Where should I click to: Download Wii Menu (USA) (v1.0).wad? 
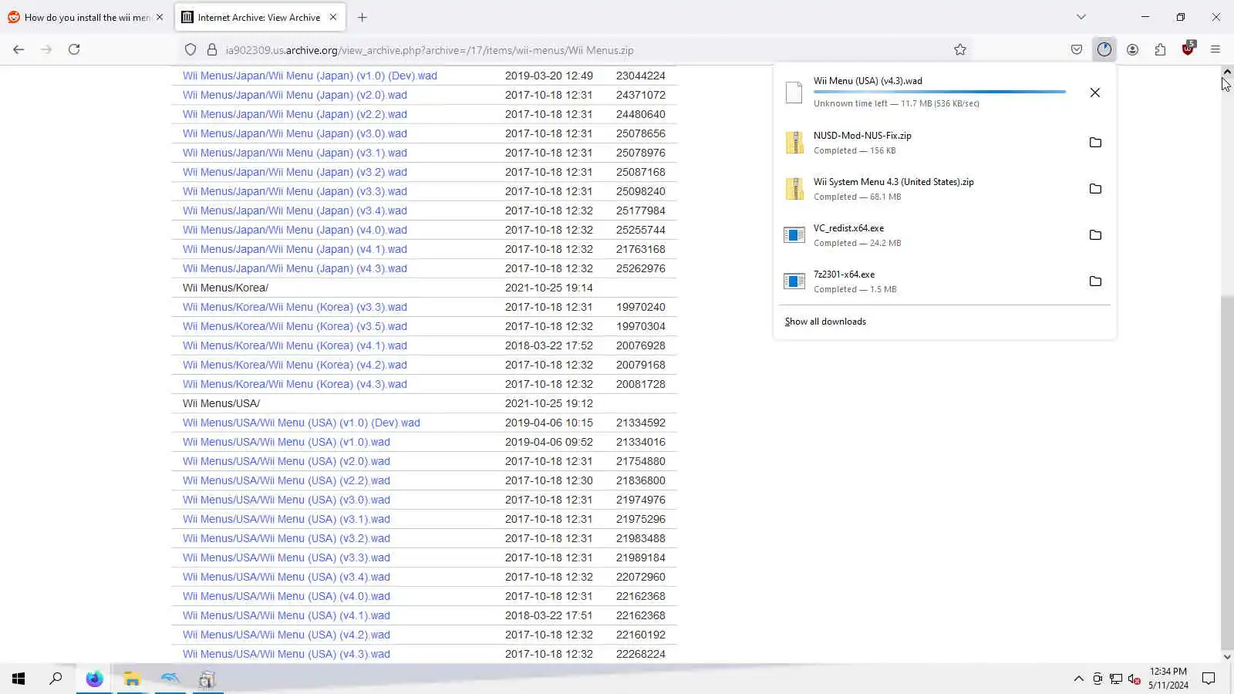[x=286, y=442]
